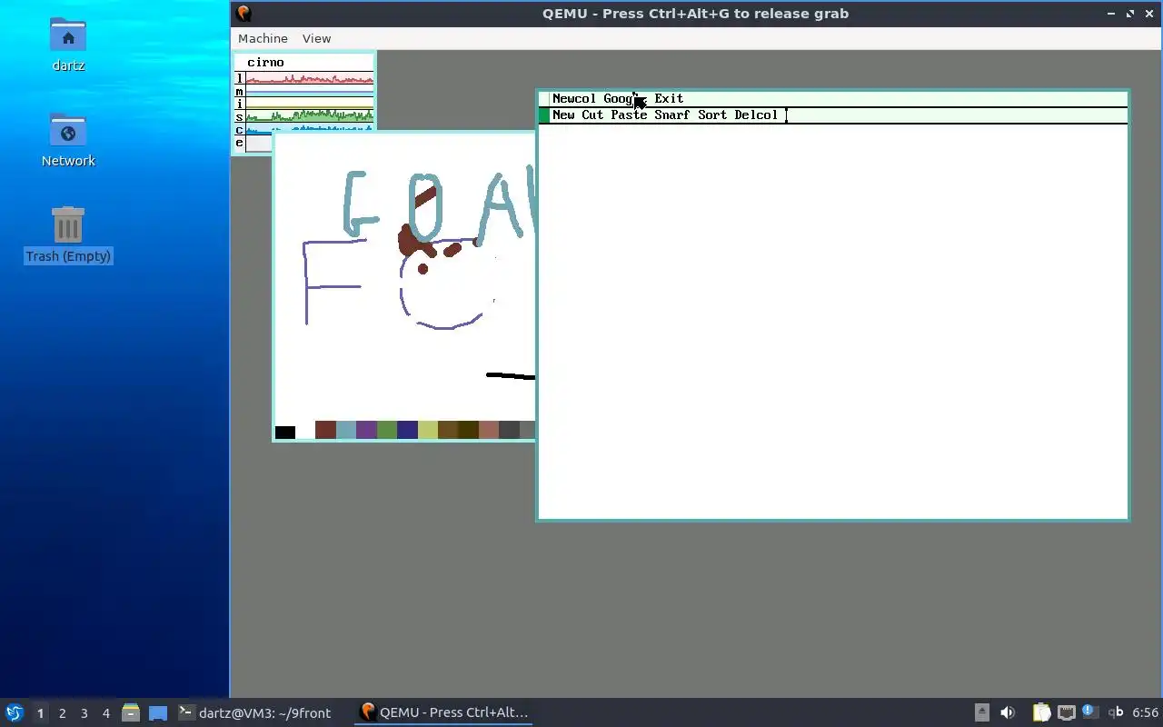The height and width of the screenshot is (727, 1163).
Task: Click Delcol in the column tag
Action: click(756, 115)
